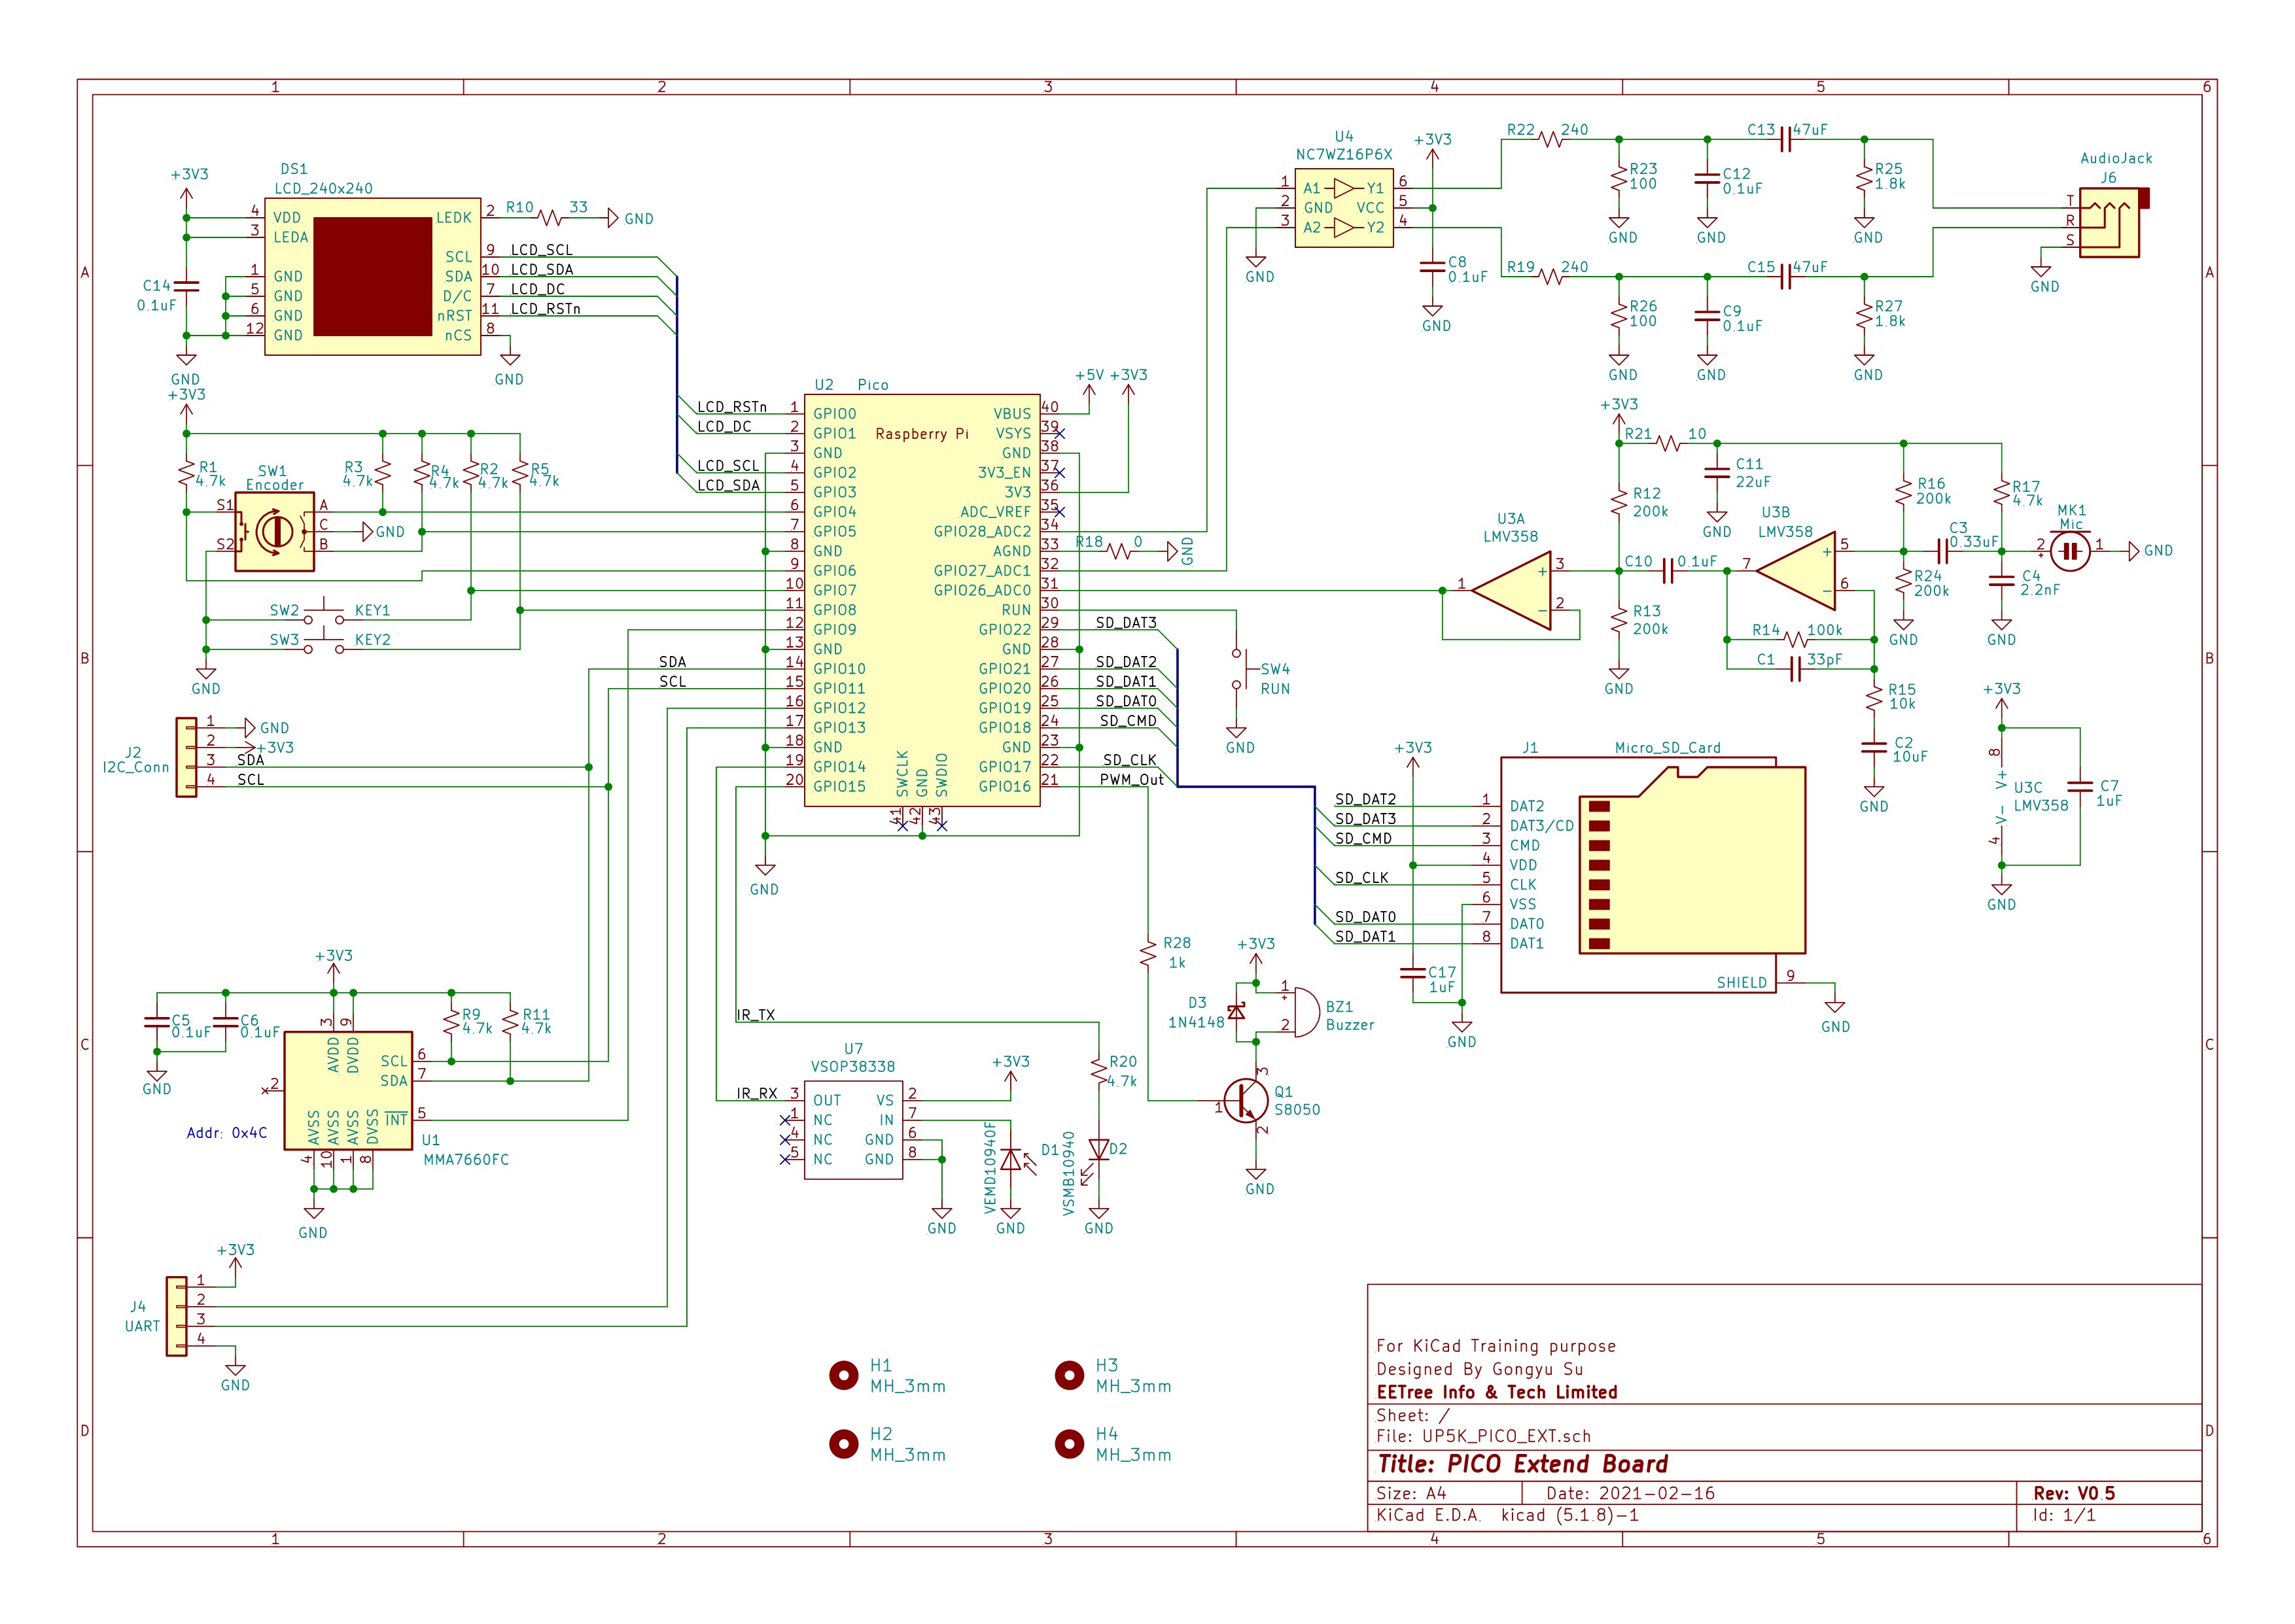The image size is (2295, 1624).
Task: Click the 'KiCad E.D.A. kicad (5.1.8)-1' text
Action: (1507, 1515)
